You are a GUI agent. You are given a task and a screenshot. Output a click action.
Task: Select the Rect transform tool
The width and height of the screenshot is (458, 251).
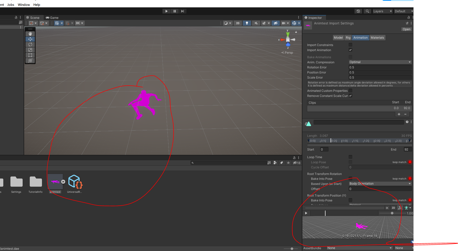[x=30, y=55]
